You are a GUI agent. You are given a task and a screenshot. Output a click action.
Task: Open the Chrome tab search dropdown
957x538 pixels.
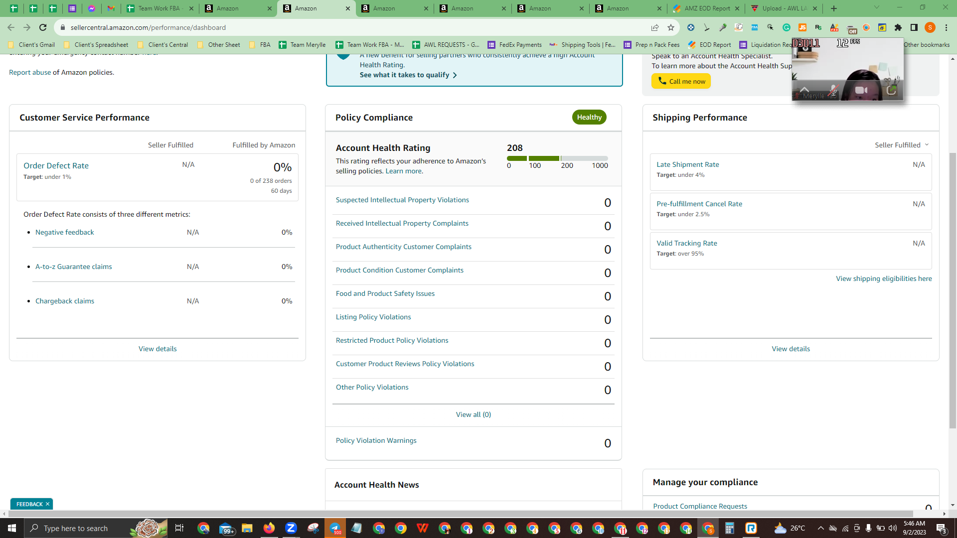tap(877, 7)
